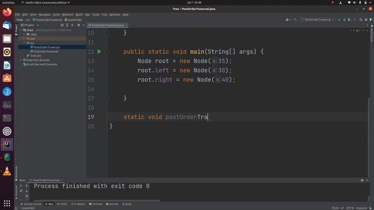The height and width of the screenshot is (210, 374).
Task: Open the Problems tool window
Action: coord(78,204)
